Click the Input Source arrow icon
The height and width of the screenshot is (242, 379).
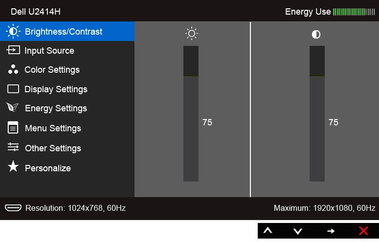click(13, 50)
